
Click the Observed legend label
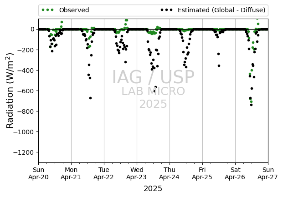pos(74,10)
